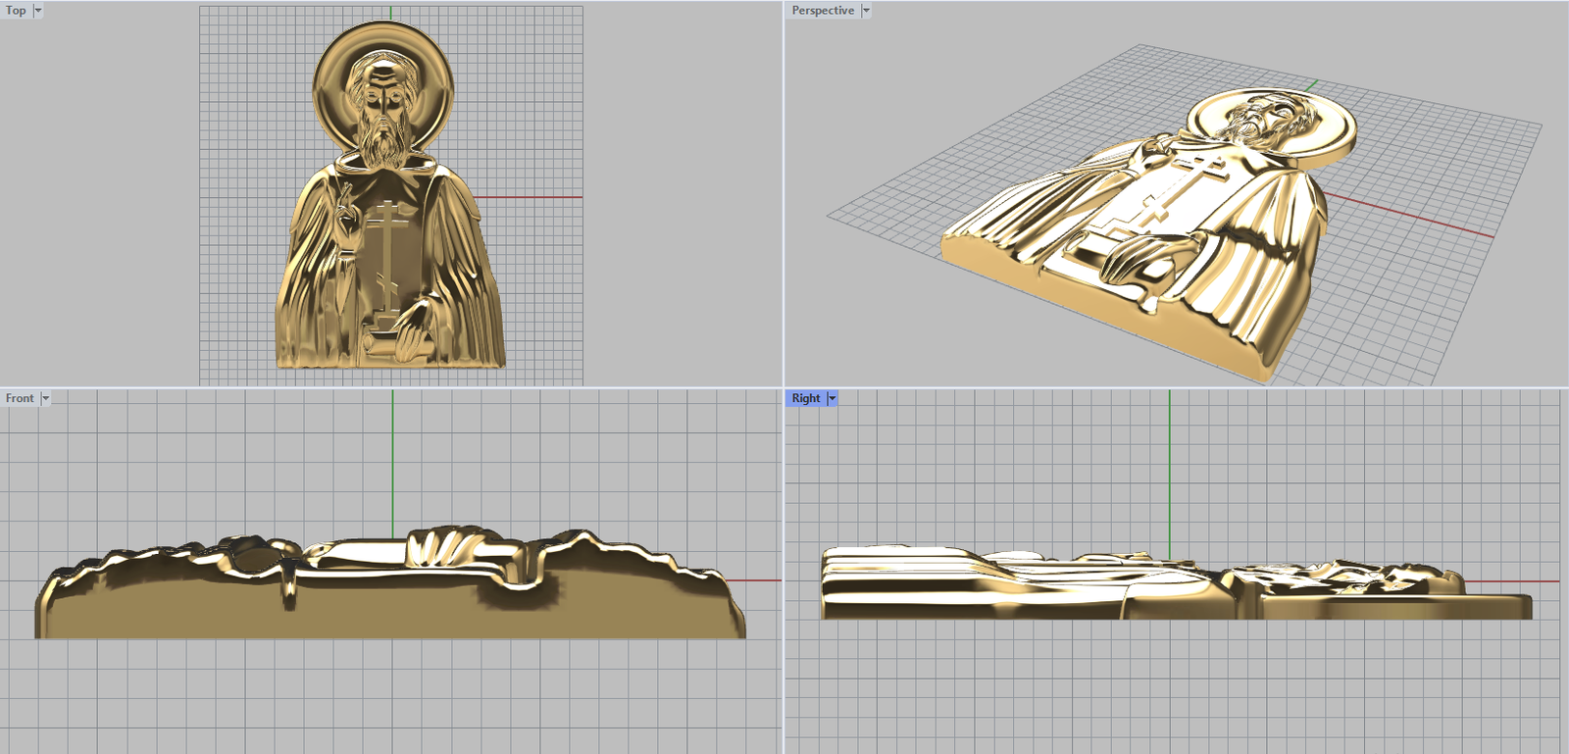
Task: Open the Perspective viewport menu arrow
Action: pyautogui.click(x=866, y=11)
